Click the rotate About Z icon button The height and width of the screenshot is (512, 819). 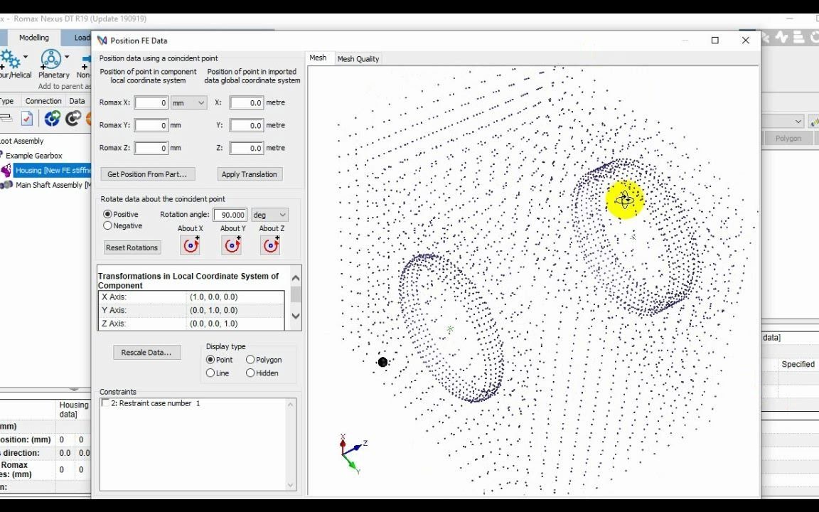(271, 245)
